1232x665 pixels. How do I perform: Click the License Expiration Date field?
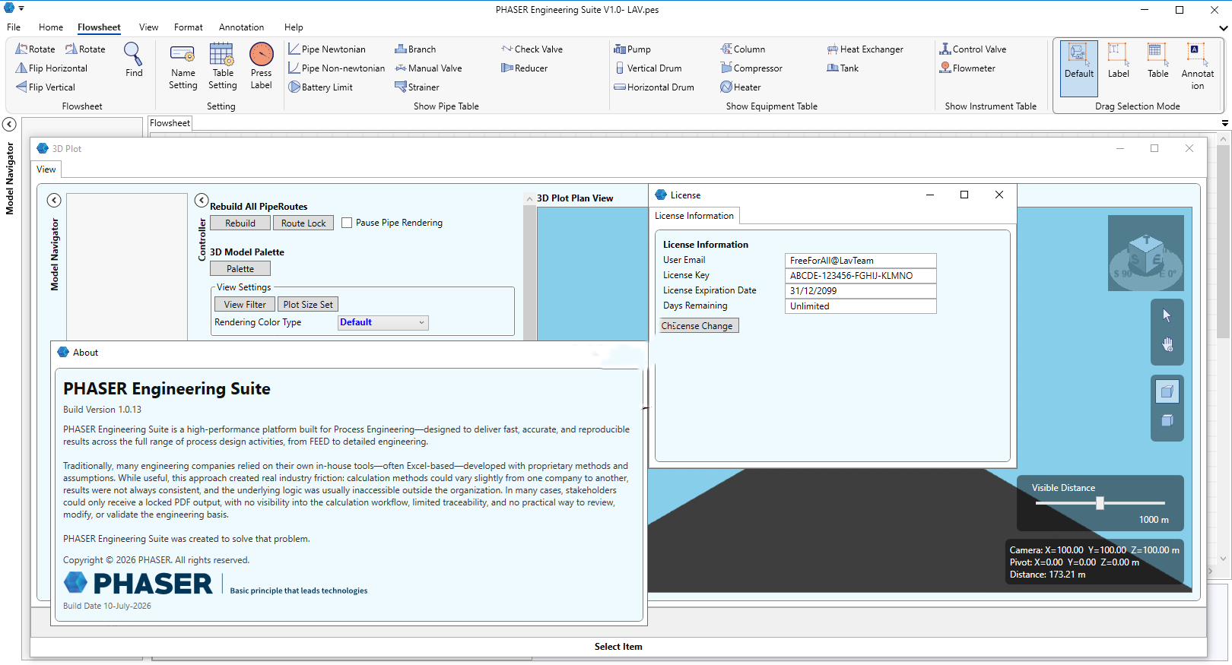tap(860, 291)
